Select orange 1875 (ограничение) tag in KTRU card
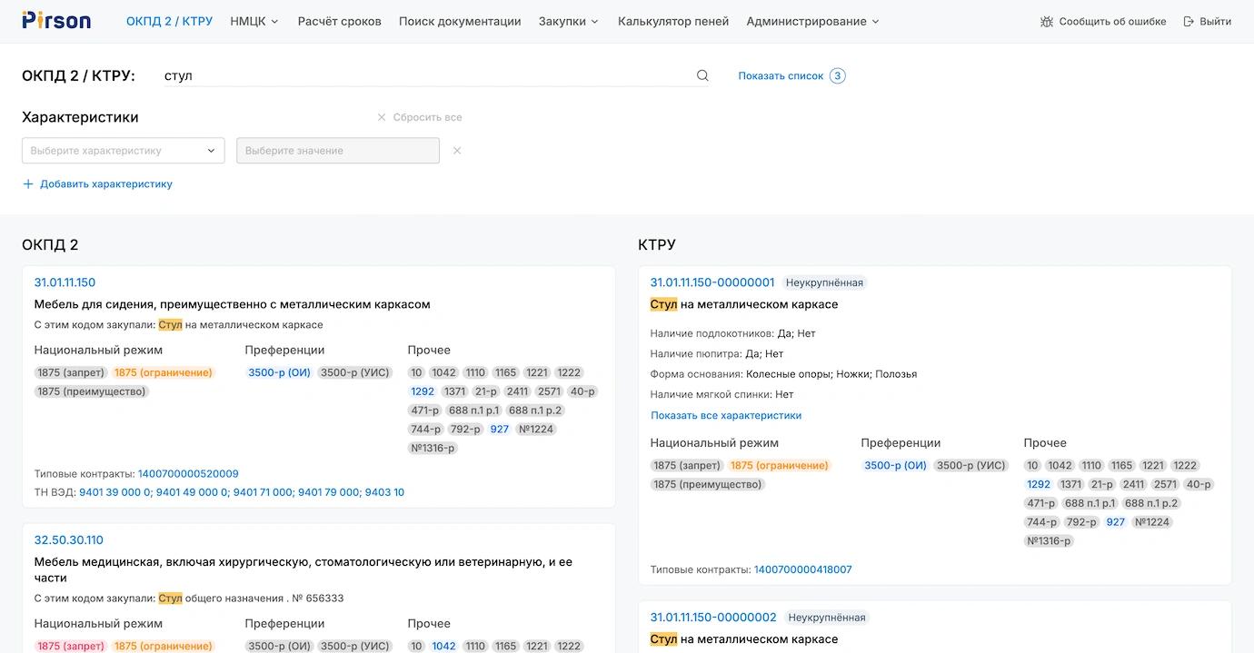 pos(780,466)
